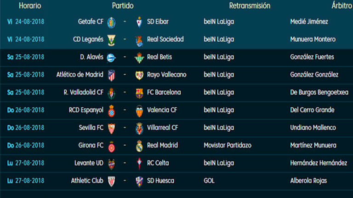The width and height of the screenshot is (353, 198).
Task: Click the Villarreal CF yellow badge
Action: pos(139,128)
